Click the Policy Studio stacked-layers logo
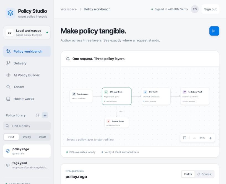The height and width of the screenshot is (184, 226). pyautogui.click(x=11, y=13)
